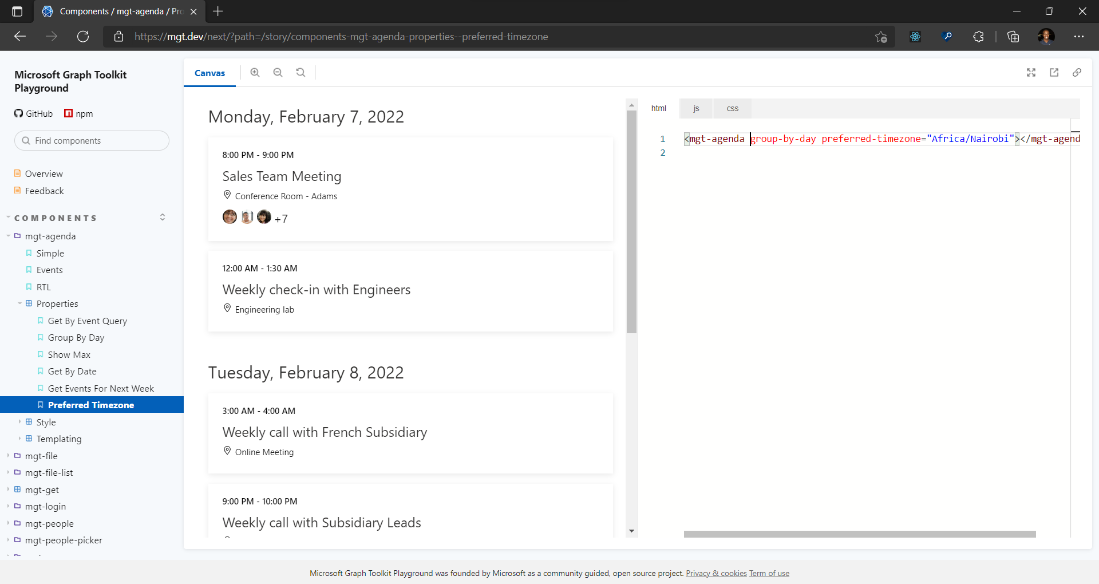This screenshot has width=1099, height=584.
Task: Refresh the page with reload icon
Action: pyautogui.click(x=83, y=37)
